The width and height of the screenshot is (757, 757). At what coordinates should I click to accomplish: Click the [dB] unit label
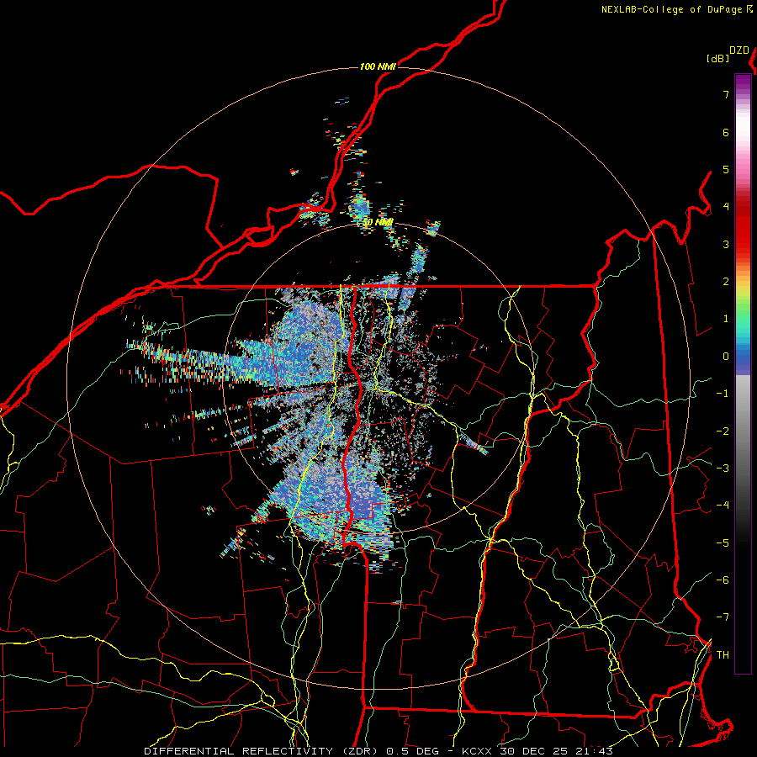click(x=717, y=58)
